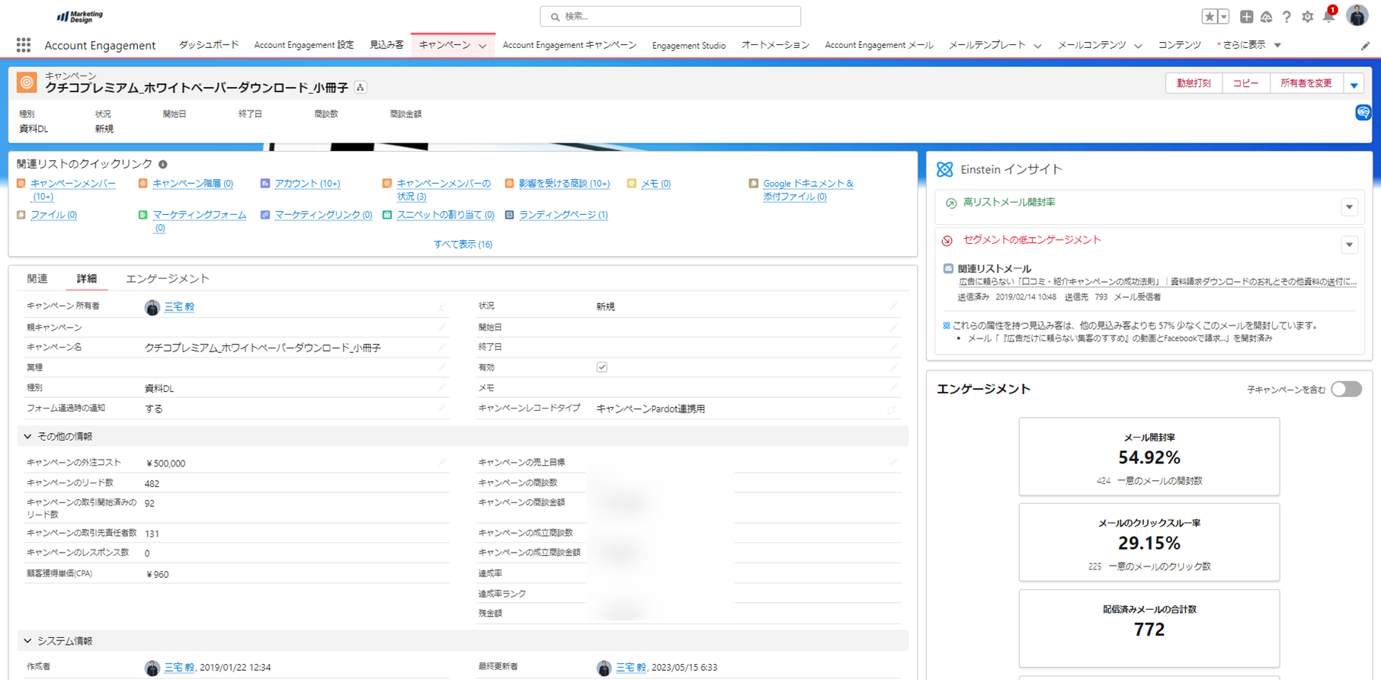Open the Setup gear icon
Viewport: 1381px width, 680px height.
click(1307, 17)
